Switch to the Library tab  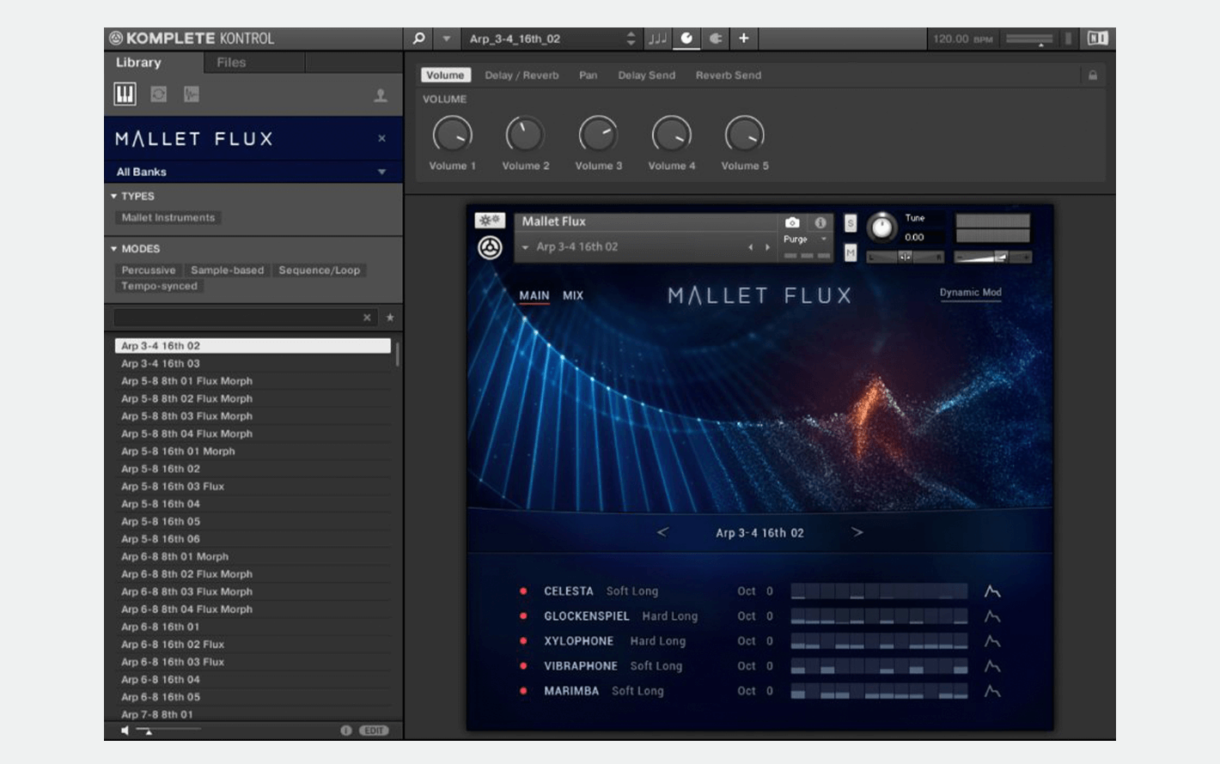[x=138, y=63]
